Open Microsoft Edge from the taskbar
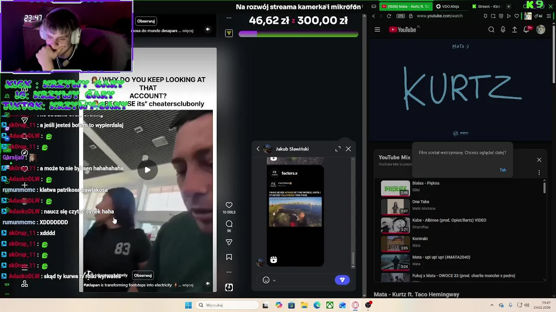This screenshot has width=556, height=312. 317,305
